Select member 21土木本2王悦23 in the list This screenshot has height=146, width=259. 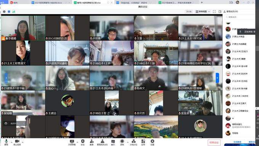(240, 51)
